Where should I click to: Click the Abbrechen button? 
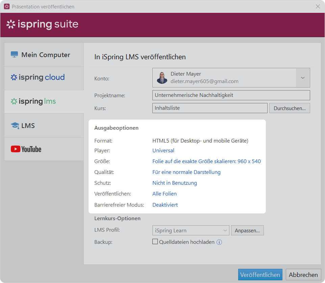click(x=303, y=275)
